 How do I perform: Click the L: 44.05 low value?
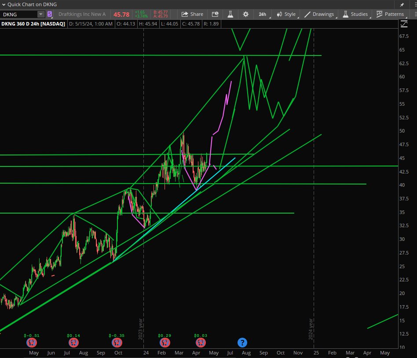click(x=170, y=24)
